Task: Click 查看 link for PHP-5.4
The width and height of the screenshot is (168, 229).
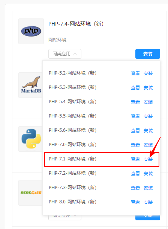Action: coord(135,102)
